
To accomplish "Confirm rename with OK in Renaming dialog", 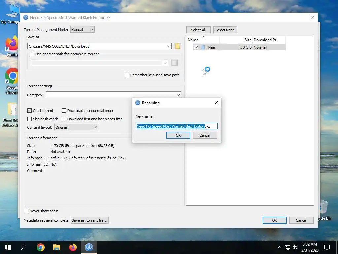I will pyautogui.click(x=178, y=135).
